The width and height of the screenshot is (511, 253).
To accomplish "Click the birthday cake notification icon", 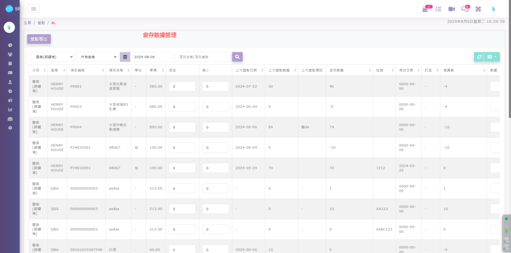I will (425, 9).
